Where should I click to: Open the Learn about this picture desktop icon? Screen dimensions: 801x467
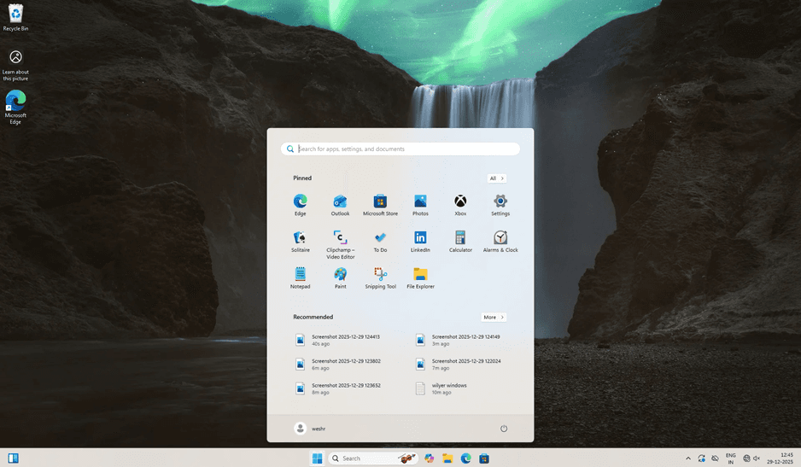(16, 66)
